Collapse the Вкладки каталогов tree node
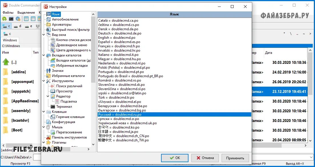Image resolution: width=315 pixels, height=167 pixels. (x=44, y=55)
